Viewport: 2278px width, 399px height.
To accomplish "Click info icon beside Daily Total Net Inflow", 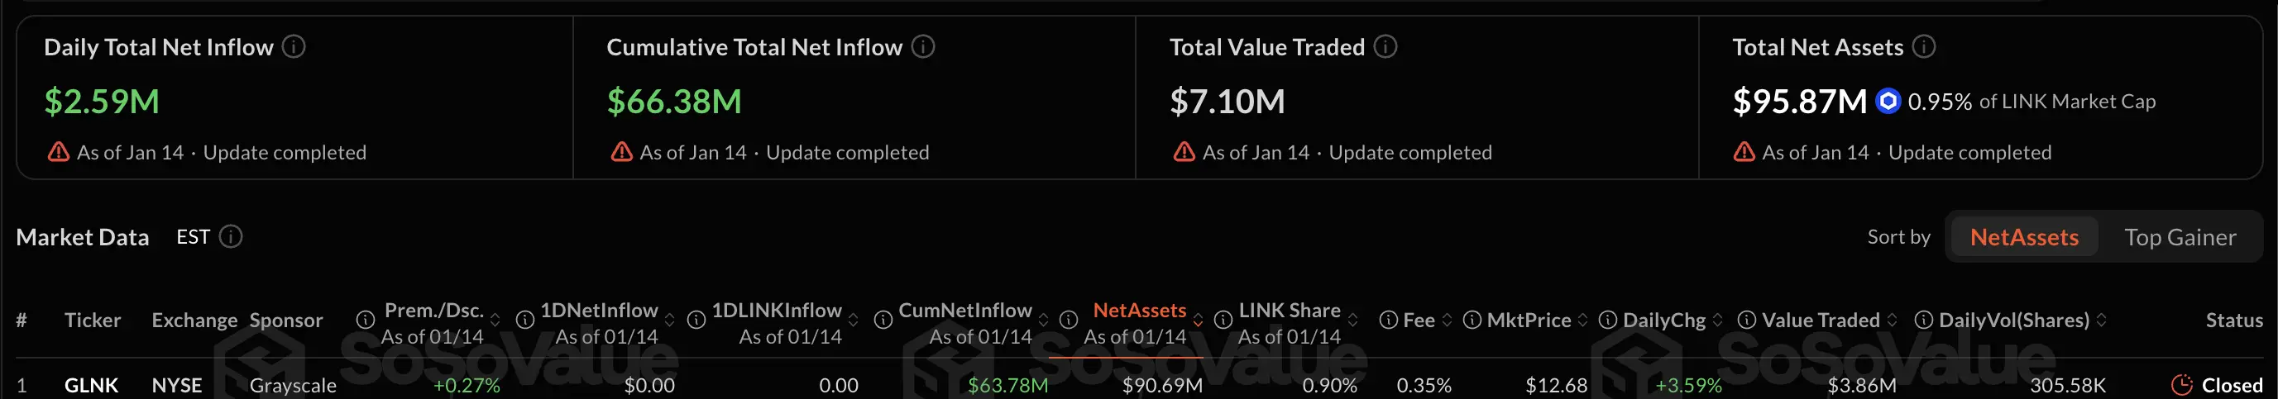I will [294, 47].
